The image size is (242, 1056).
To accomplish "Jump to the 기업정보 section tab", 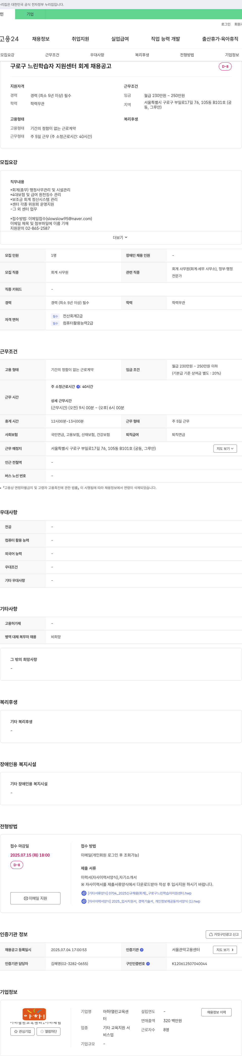I will click(232, 55).
